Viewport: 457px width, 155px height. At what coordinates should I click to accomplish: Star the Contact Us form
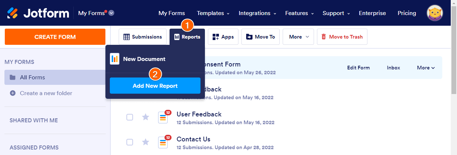point(146,142)
